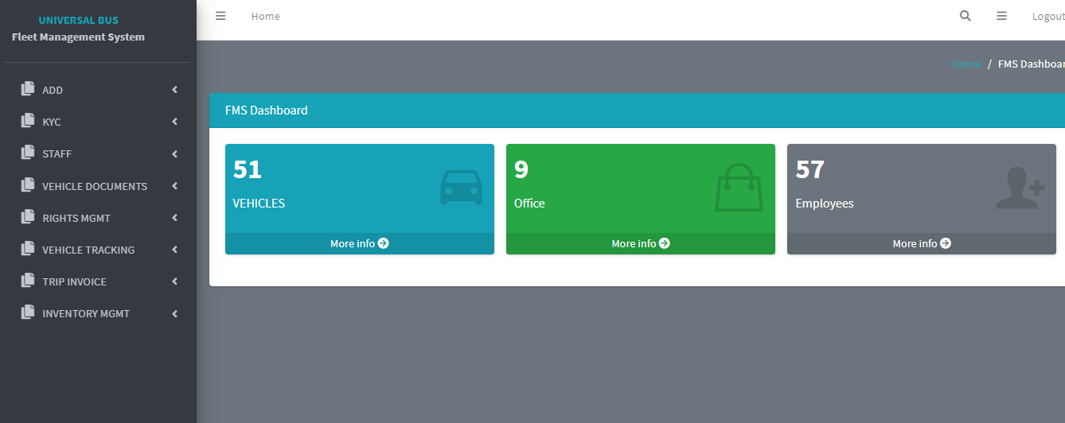Click the car icon on Vehicles card
This screenshot has height=423, width=1065.
(x=462, y=188)
